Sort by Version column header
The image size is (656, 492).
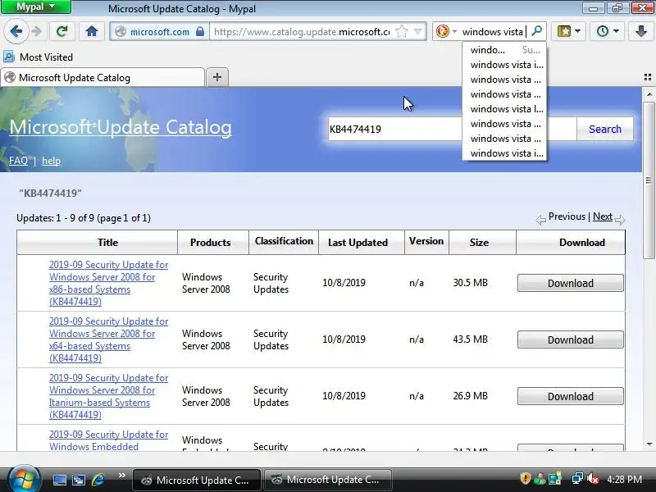(426, 241)
